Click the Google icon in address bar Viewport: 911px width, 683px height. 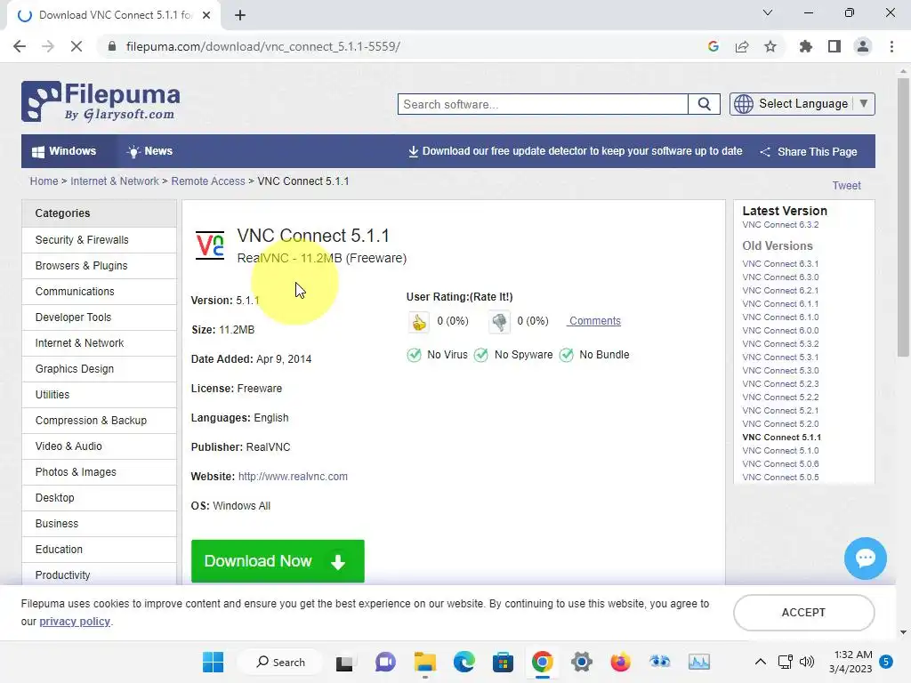point(713,46)
